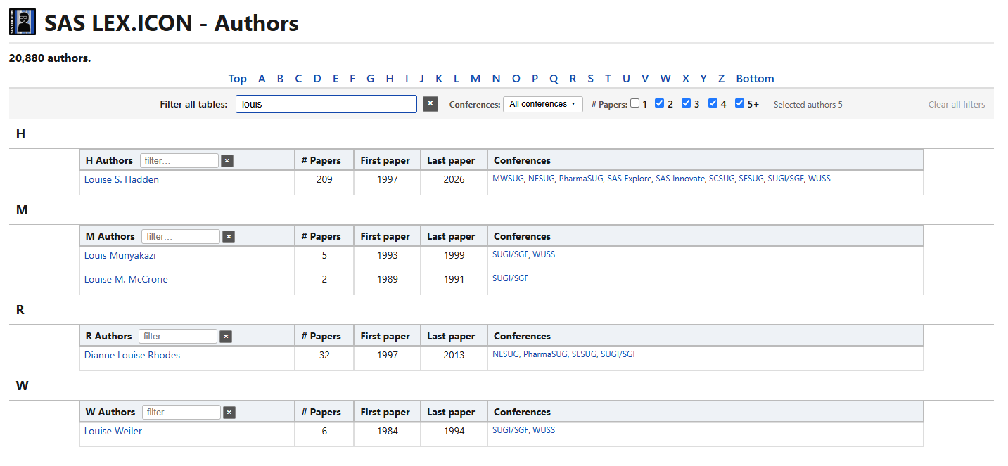Image resolution: width=1008 pixels, height=466 pixels.
Task: Click the Clear all filters link
Action: (x=957, y=104)
